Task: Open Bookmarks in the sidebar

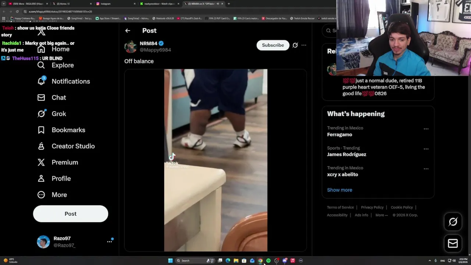Action: tap(61, 130)
